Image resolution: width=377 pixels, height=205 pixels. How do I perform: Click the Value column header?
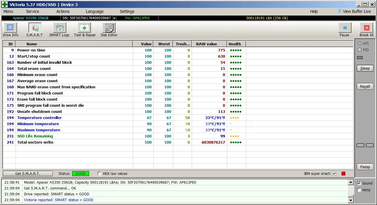143,44
